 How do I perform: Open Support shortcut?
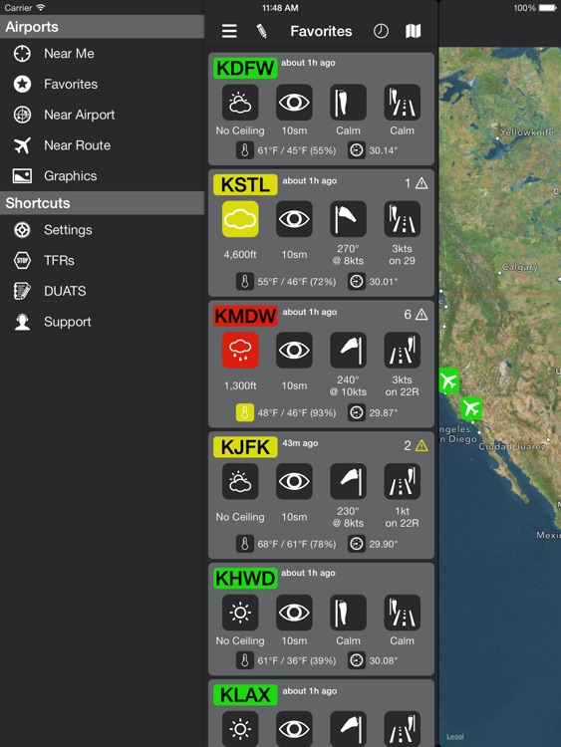point(102,322)
